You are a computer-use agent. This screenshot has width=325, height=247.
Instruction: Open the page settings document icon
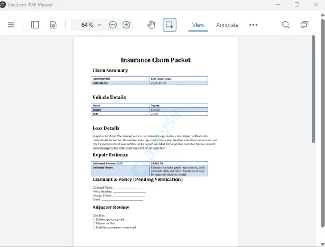coord(54,25)
